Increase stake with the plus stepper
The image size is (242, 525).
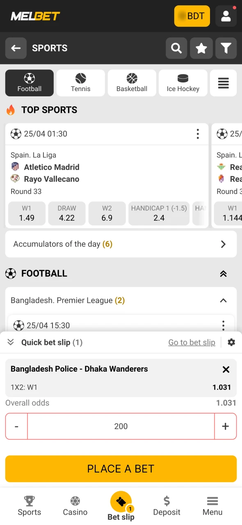point(226,426)
